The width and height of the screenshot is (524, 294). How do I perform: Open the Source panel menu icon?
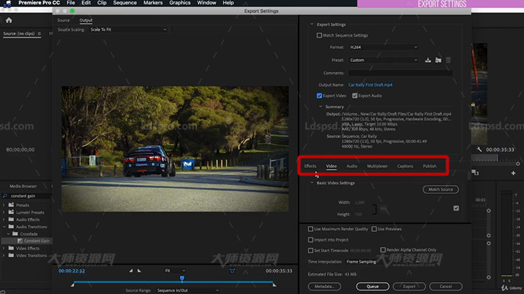pos(39,34)
